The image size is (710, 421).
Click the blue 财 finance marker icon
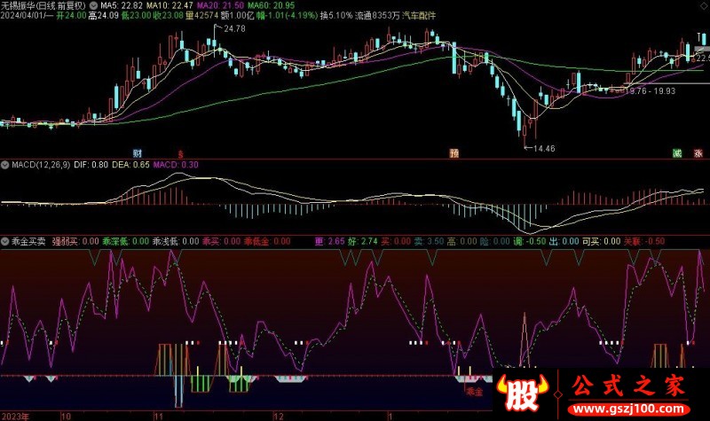click(x=137, y=152)
